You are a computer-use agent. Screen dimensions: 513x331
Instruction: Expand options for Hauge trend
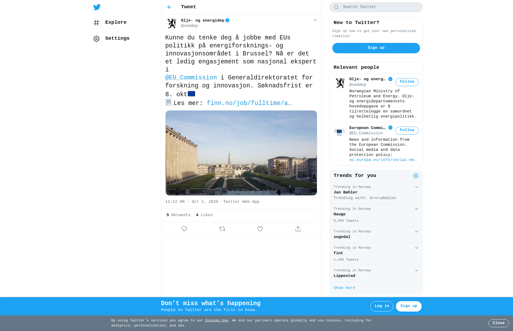pos(417,209)
